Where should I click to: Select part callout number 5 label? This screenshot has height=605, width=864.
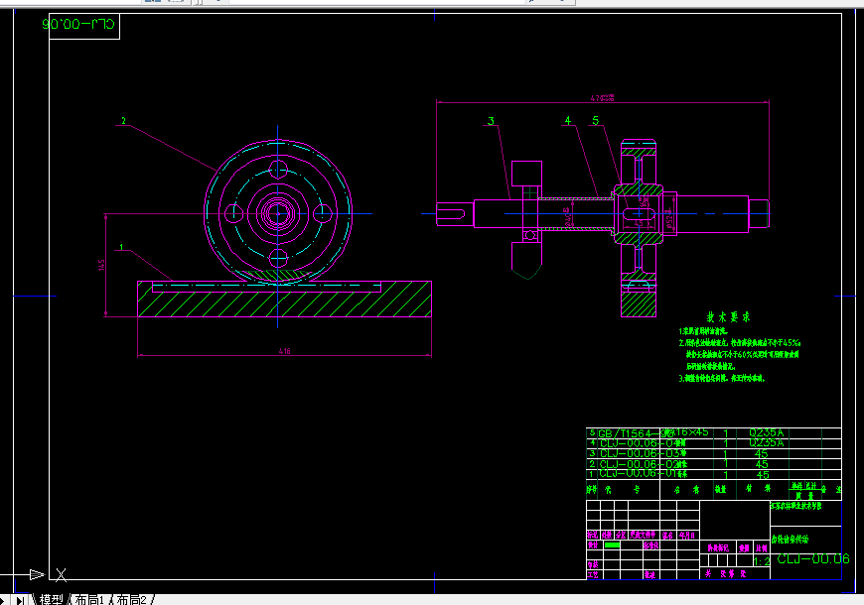click(595, 120)
